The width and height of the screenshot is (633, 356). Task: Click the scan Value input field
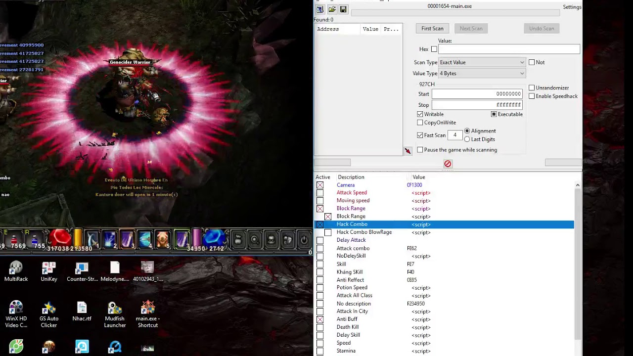pos(509,49)
